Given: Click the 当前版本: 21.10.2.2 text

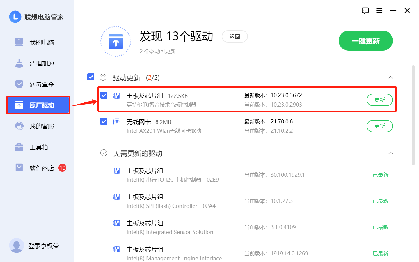Looking at the screenshot, I should click(269, 131).
